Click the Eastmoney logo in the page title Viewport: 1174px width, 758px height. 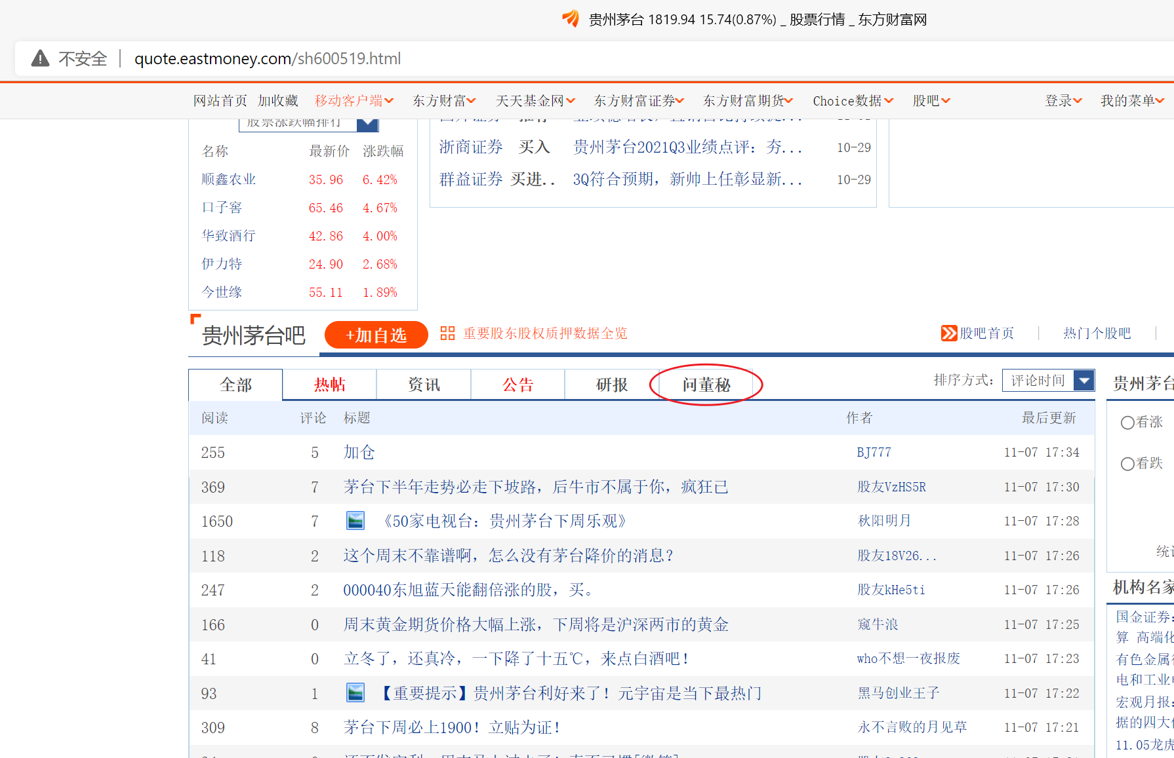571,19
